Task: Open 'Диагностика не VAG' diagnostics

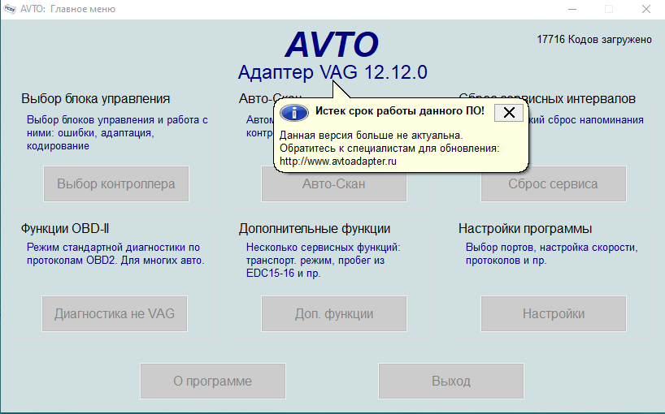Action: (115, 314)
